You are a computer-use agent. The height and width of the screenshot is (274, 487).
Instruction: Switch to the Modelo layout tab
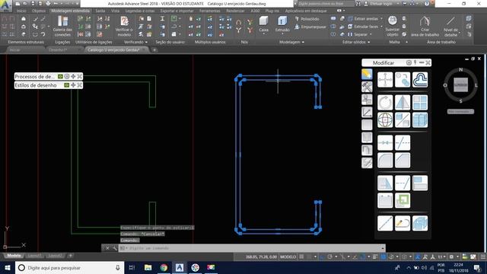pos(14,256)
